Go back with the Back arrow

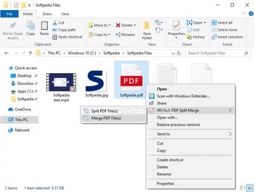[7, 53]
